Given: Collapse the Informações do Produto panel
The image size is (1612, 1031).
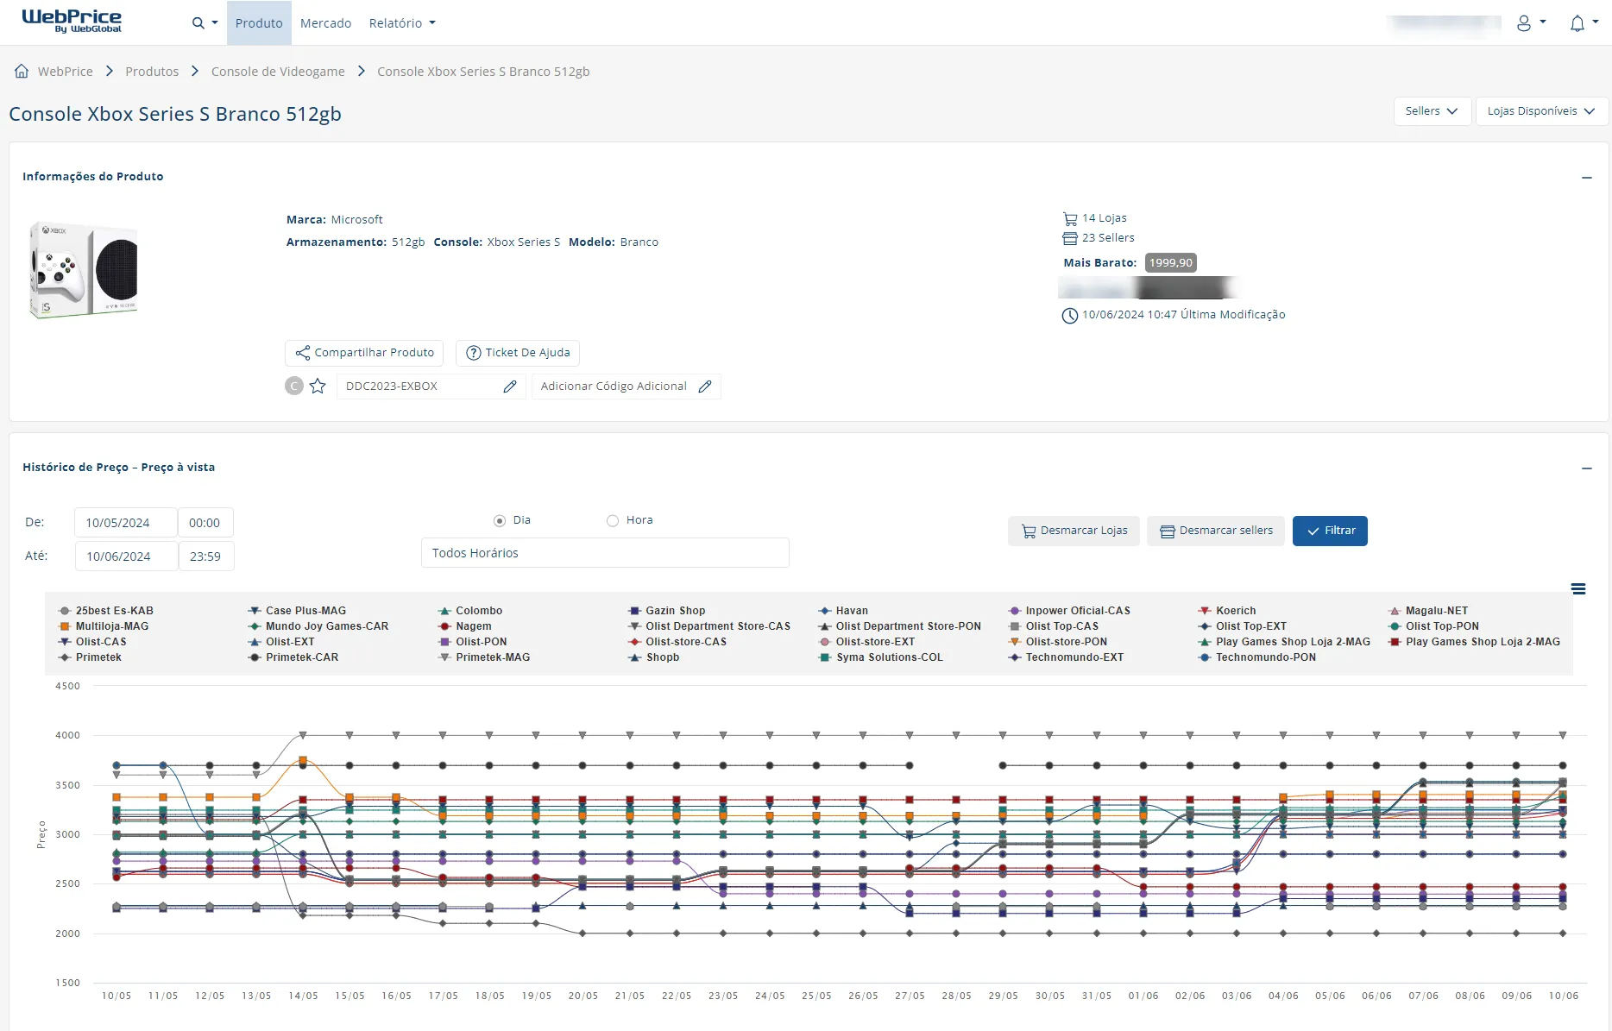Looking at the screenshot, I should point(1586,177).
